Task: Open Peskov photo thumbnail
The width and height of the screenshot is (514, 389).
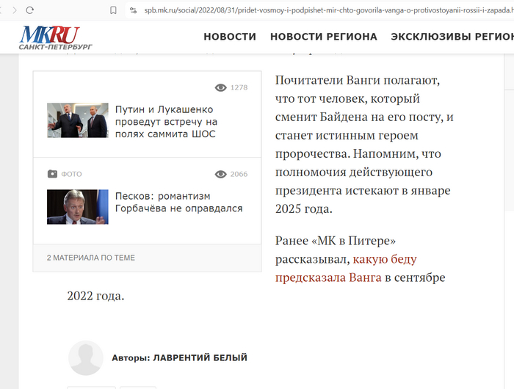Action: pyautogui.click(x=78, y=207)
